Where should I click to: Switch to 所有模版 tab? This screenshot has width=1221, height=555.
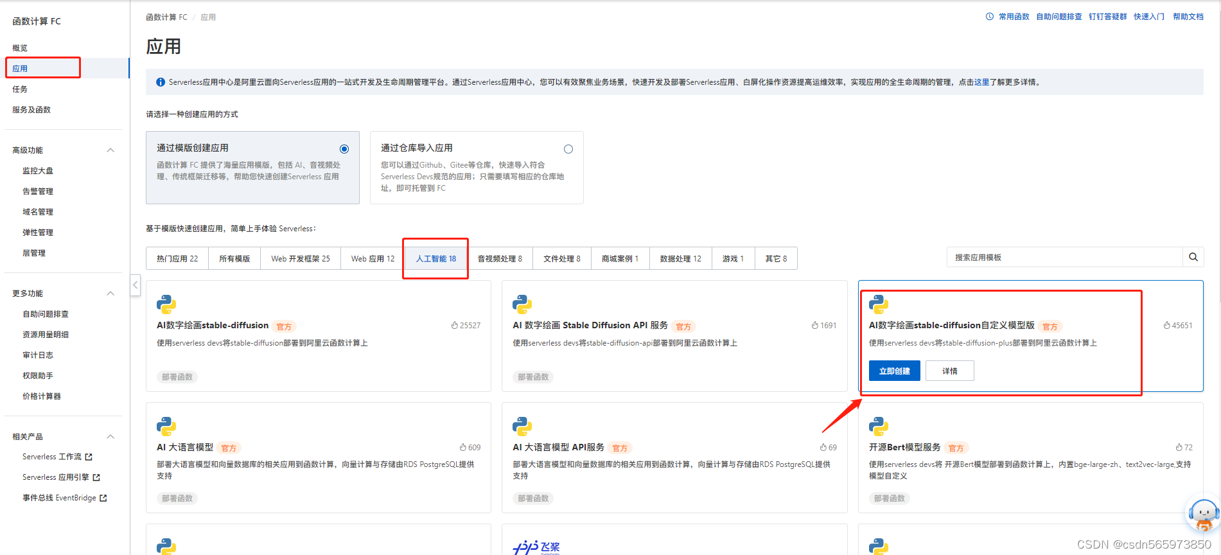234,258
